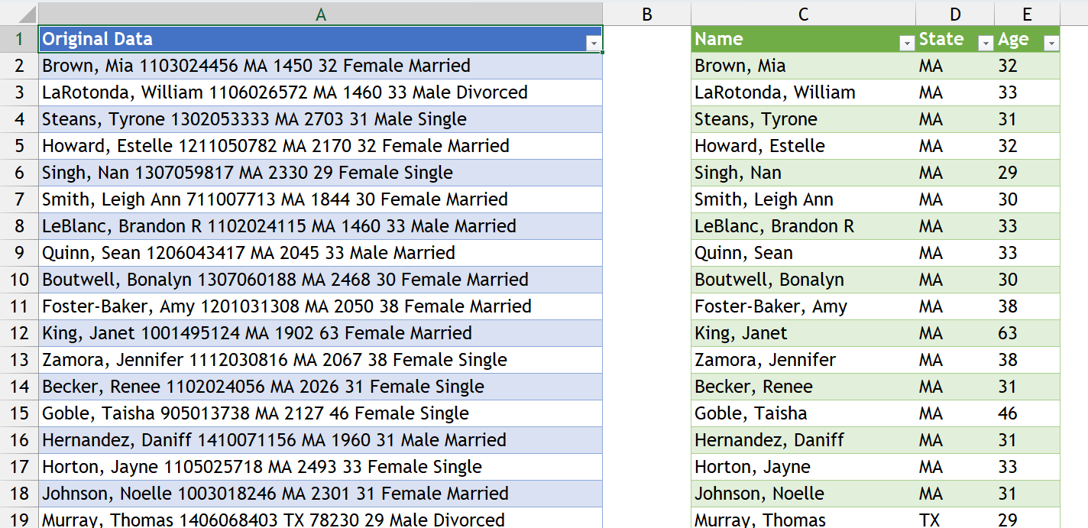Select row 9 header
Screen dimensions: 1088x528
[19, 253]
